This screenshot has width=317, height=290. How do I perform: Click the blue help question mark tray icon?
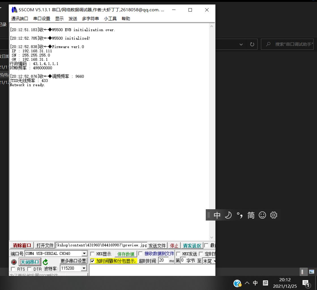[x=237, y=283]
